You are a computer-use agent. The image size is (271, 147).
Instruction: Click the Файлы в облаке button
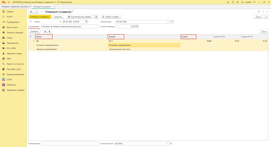click(111, 16)
